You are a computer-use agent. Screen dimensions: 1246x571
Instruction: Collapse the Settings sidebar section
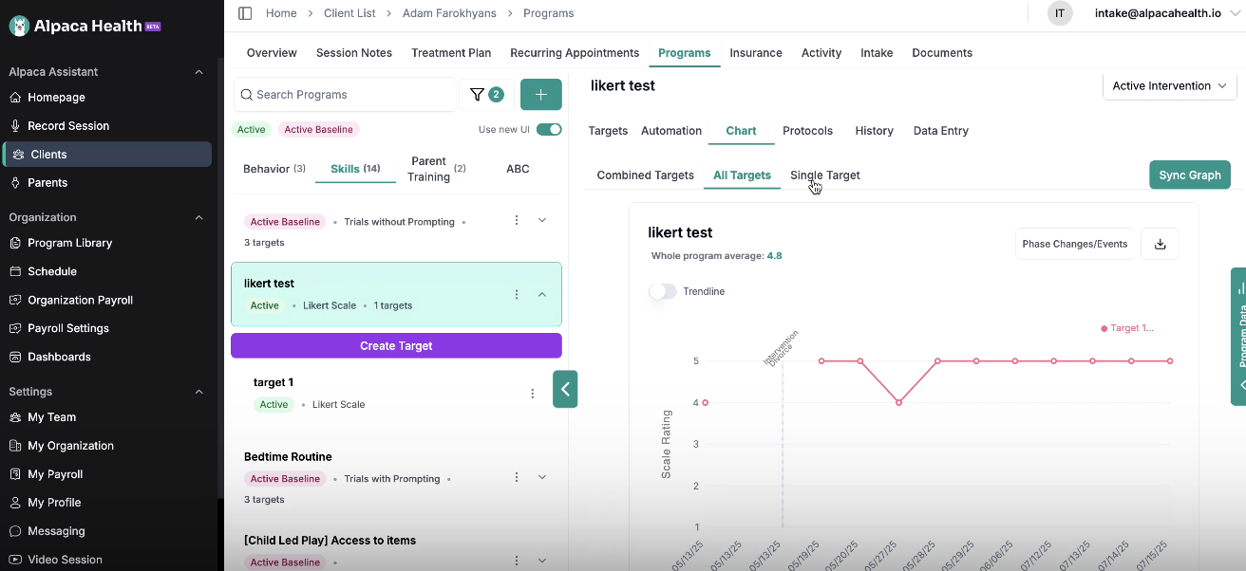198,392
